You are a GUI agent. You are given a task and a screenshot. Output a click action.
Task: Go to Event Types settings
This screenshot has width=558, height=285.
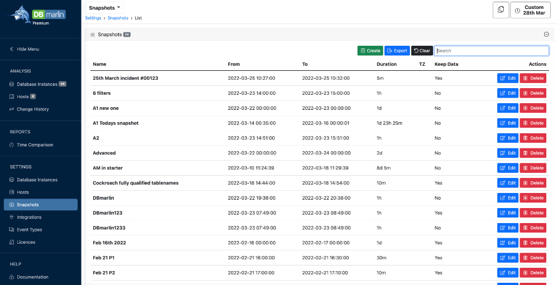point(29,230)
